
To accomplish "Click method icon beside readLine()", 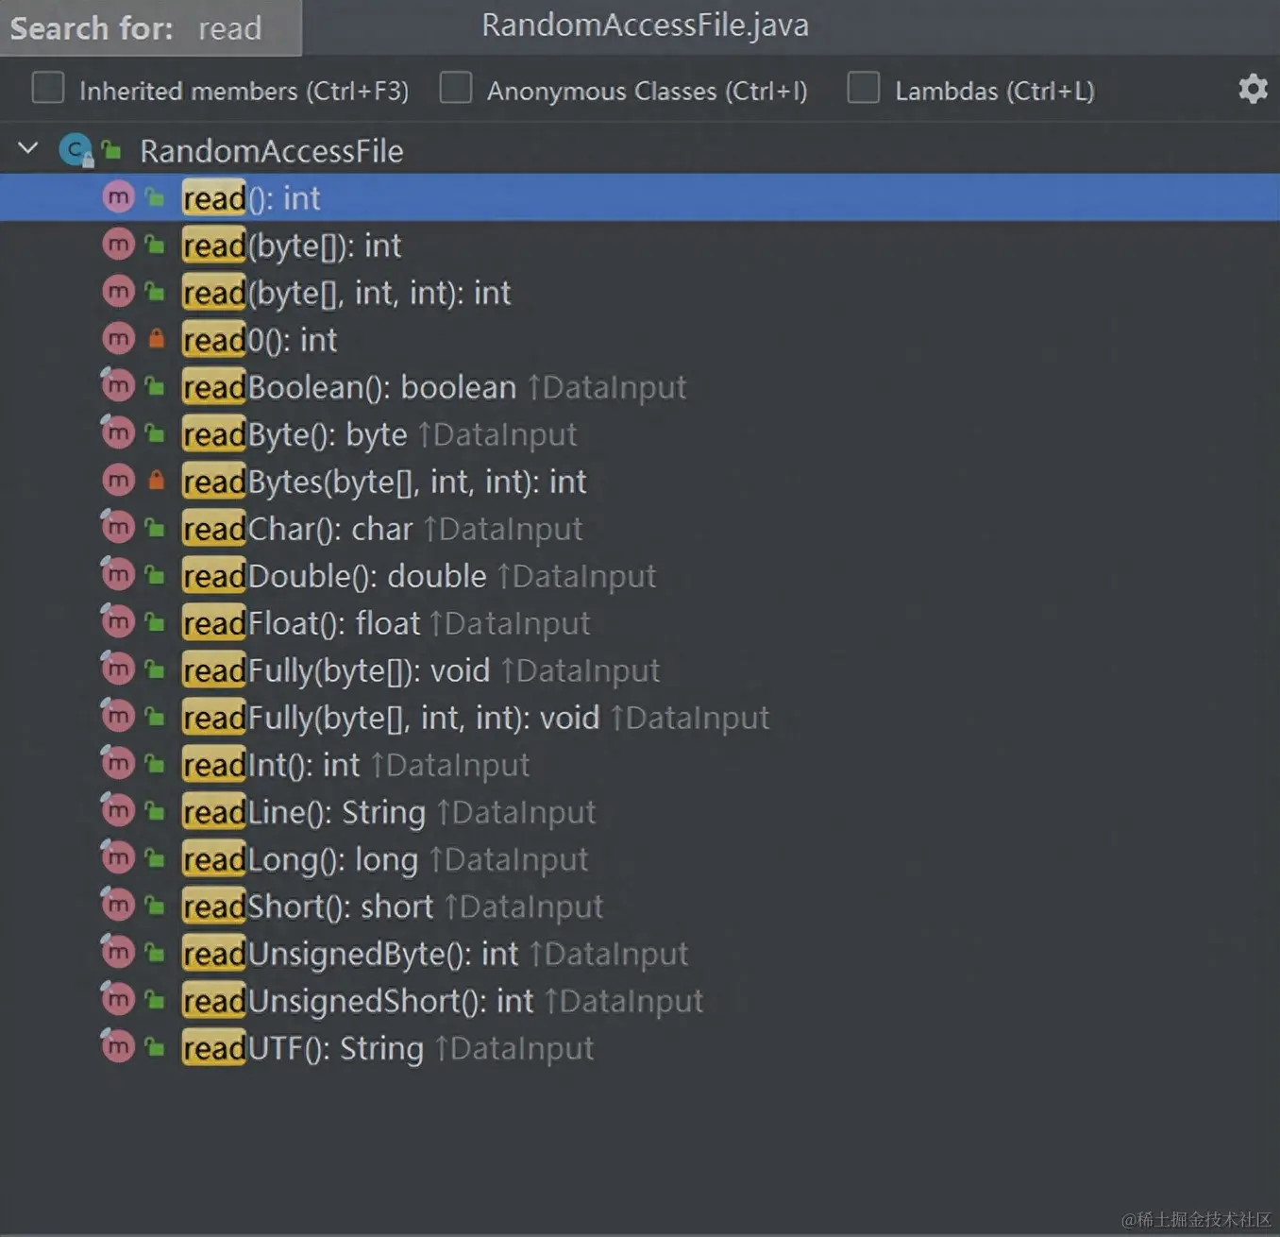I will click(x=118, y=810).
